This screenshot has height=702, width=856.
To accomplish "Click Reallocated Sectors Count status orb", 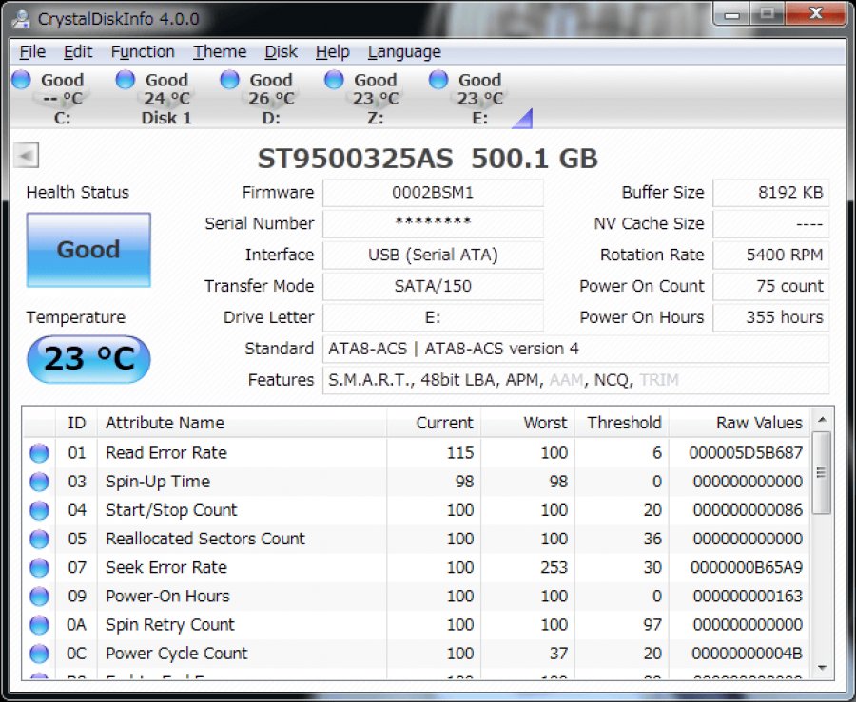I will 39,539.
